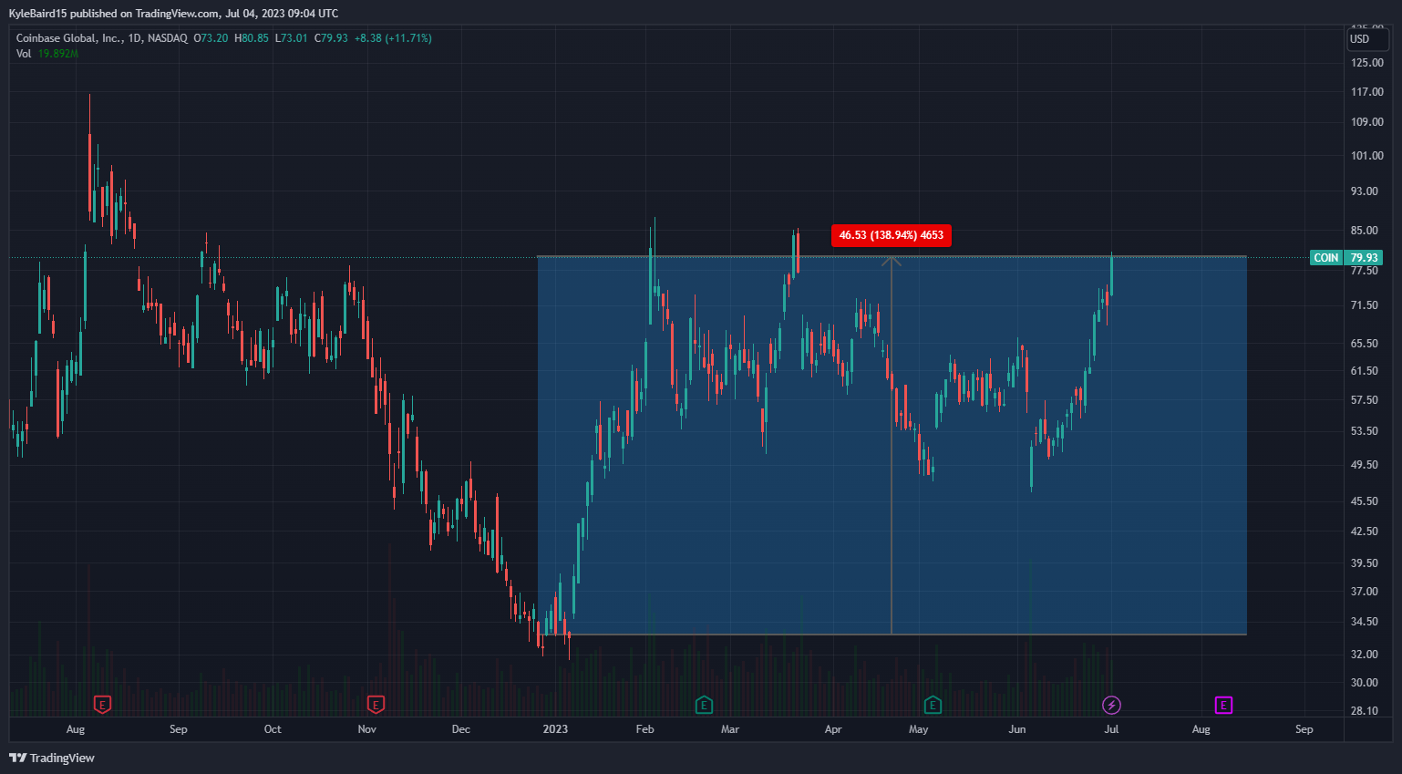Click 125.00 on the price scale
Viewport: 1402px width, 774px height.
coord(1366,63)
